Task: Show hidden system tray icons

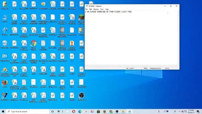Action: tap(179, 111)
